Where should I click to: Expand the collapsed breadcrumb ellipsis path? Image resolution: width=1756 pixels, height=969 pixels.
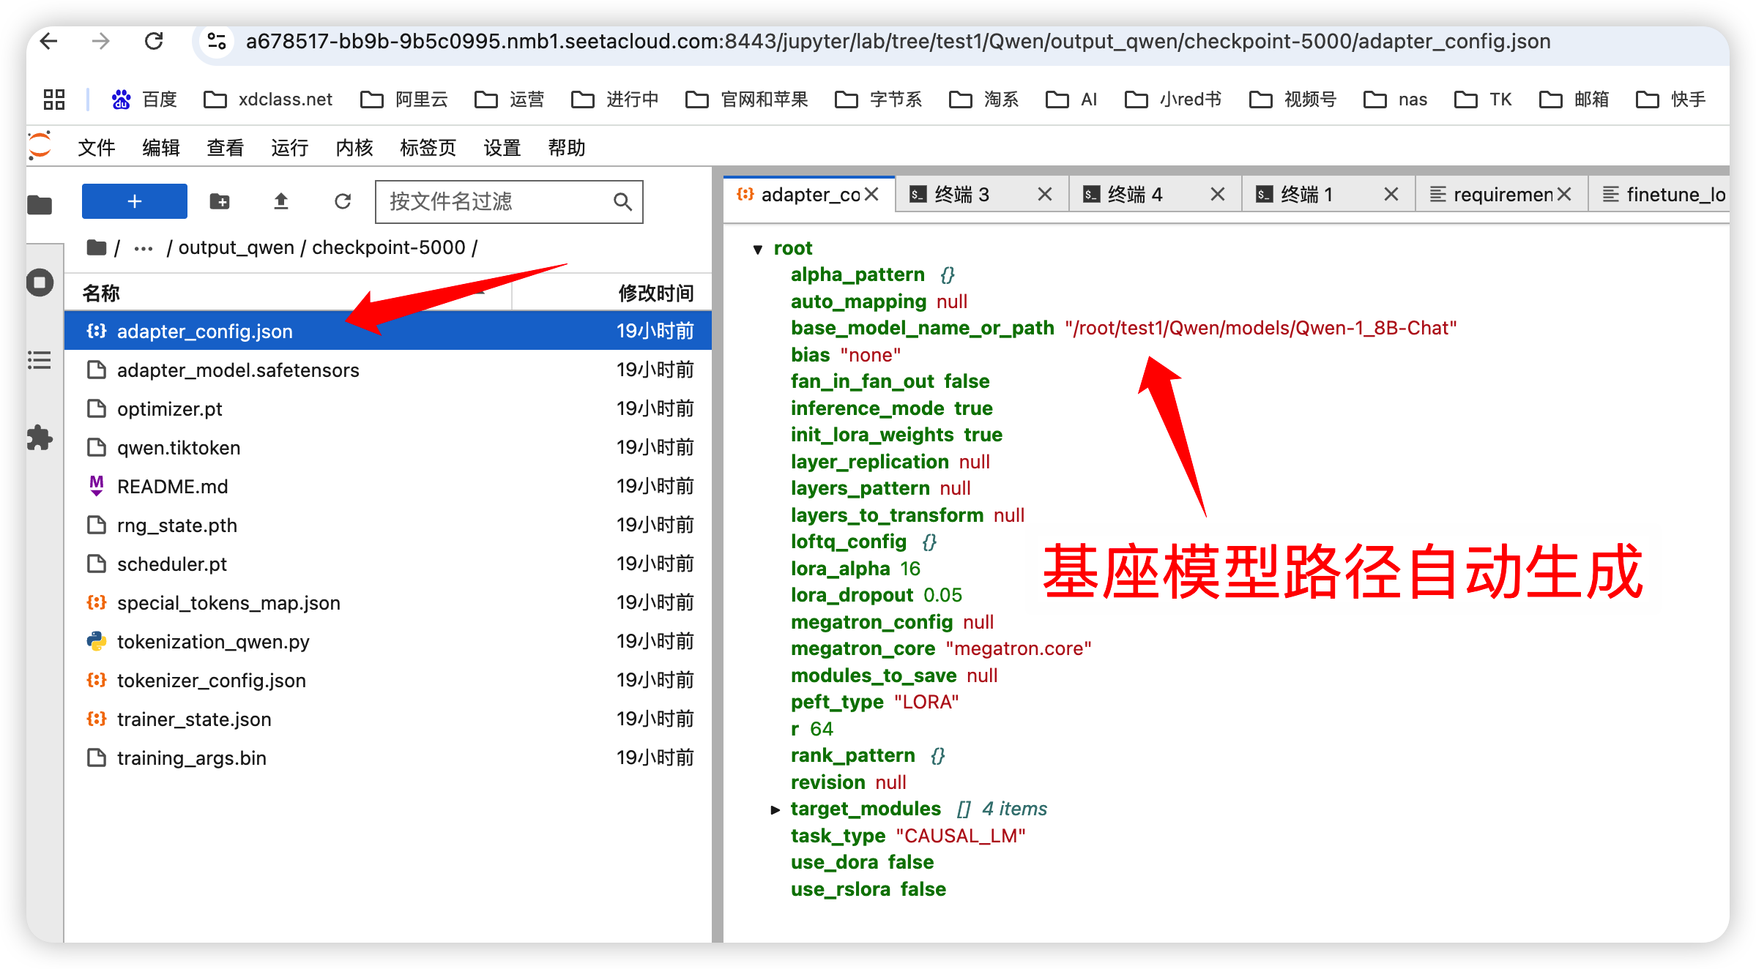point(143,248)
